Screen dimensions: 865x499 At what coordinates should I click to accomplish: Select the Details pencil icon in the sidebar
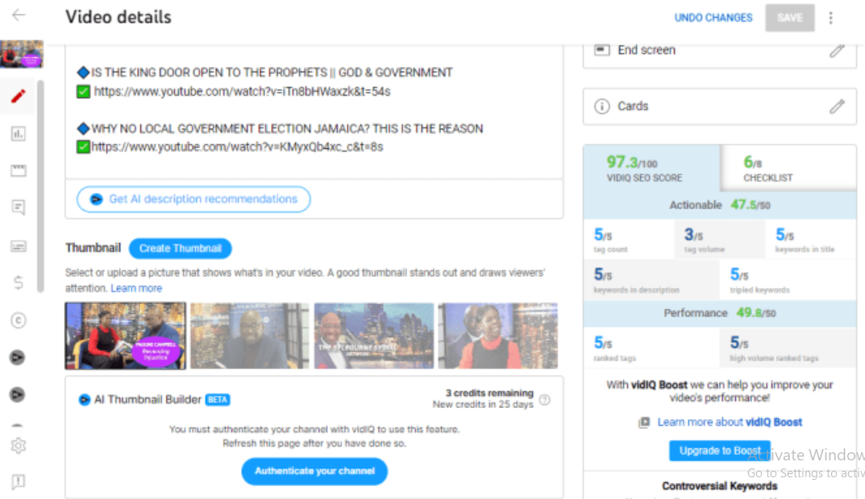pos(19,95)
